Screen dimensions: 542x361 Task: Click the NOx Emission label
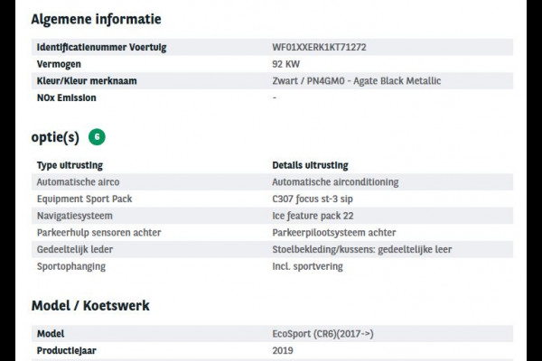point(66,97)
